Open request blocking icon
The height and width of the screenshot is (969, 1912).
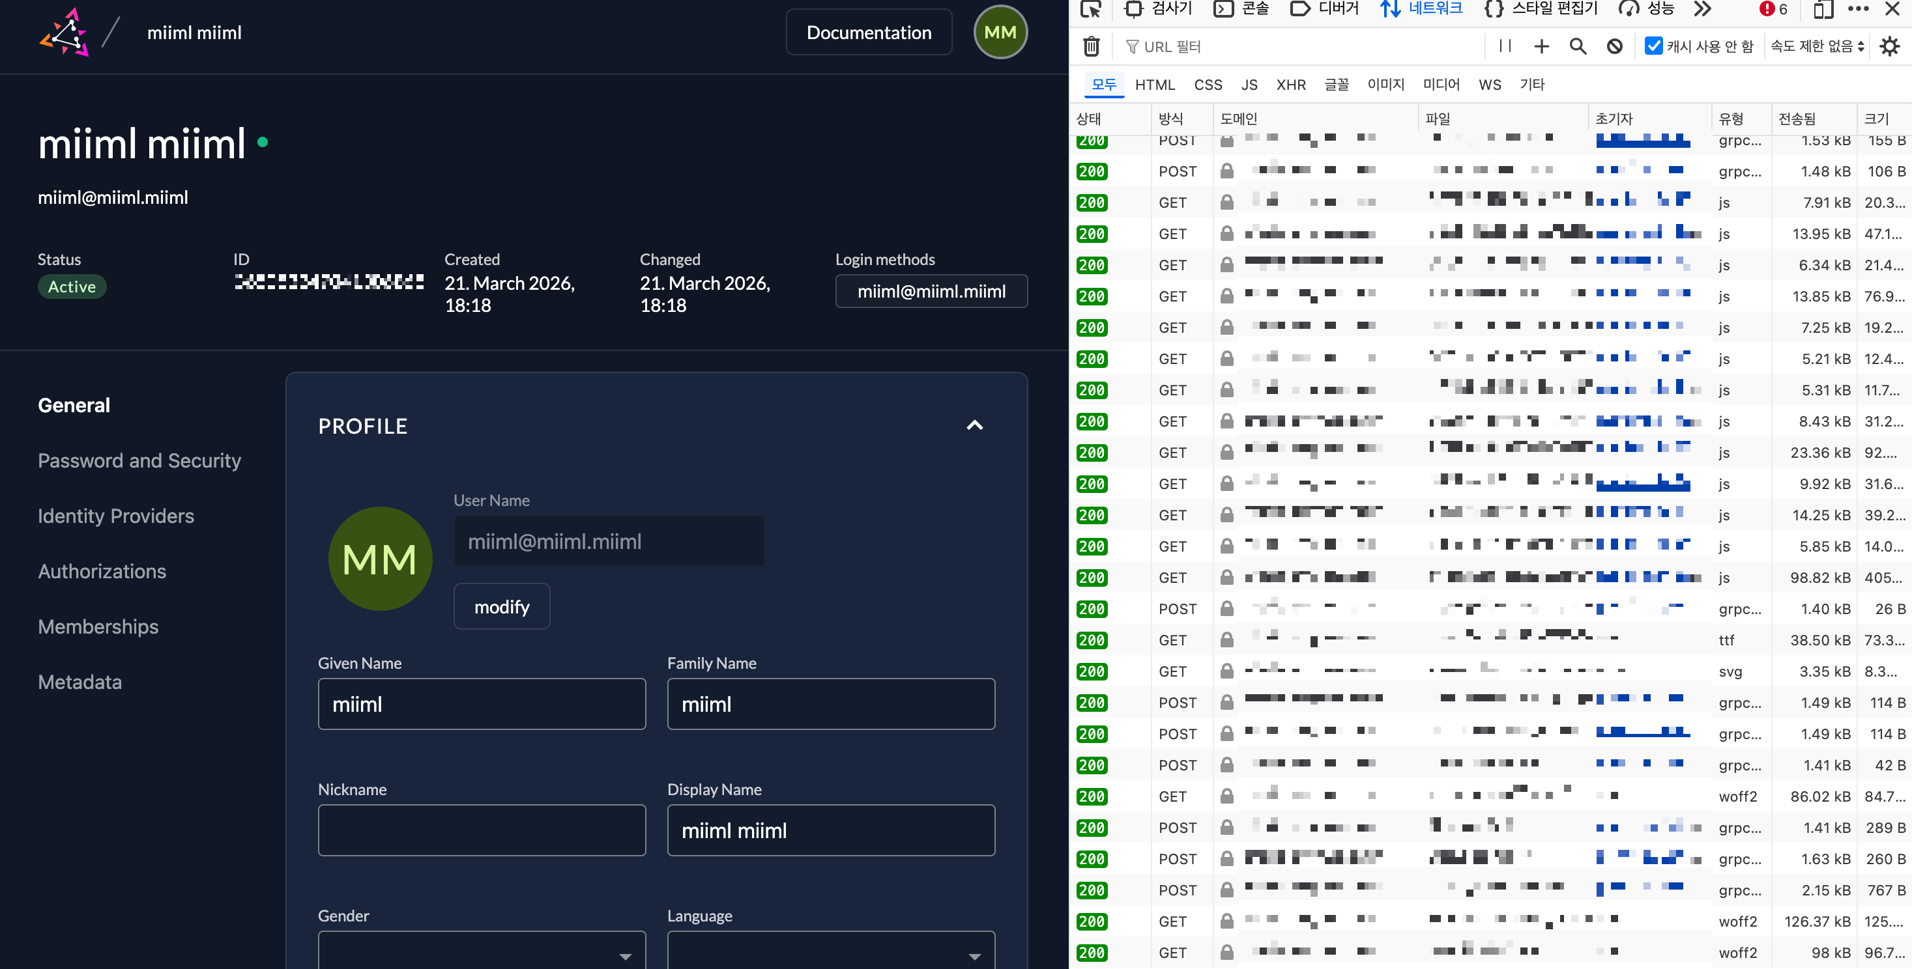1614,46
